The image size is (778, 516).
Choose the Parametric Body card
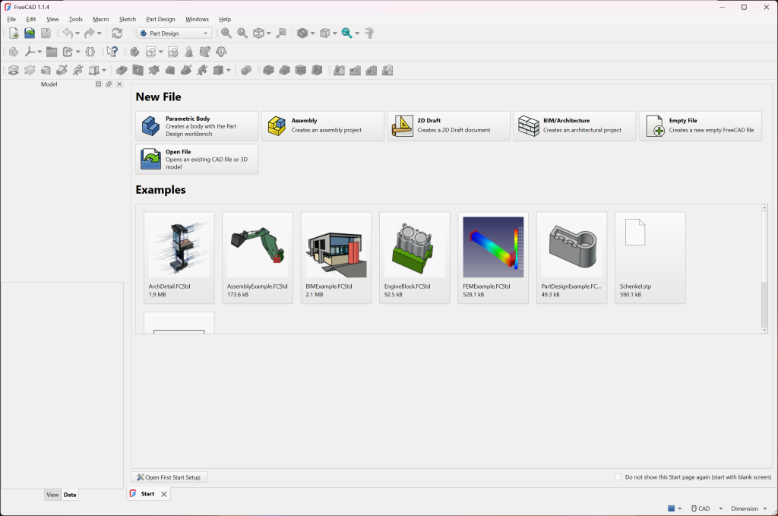click(197, 126)
